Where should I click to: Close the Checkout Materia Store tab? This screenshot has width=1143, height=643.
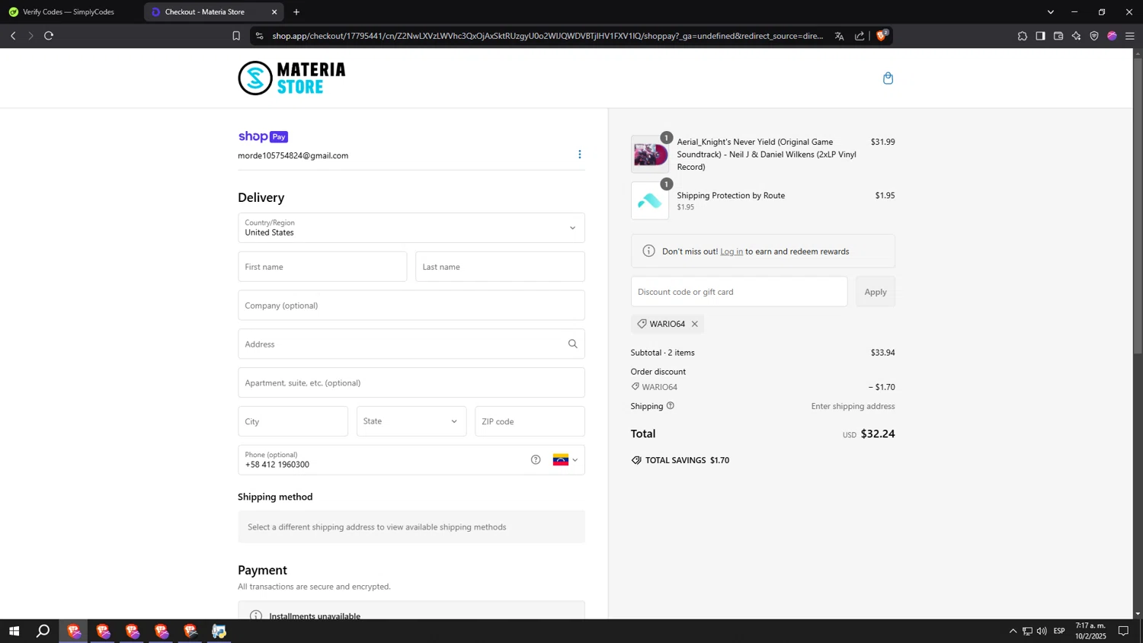coord(274,12)
